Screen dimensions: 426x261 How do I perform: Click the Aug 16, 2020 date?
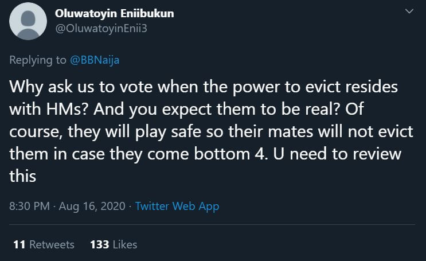92,206
